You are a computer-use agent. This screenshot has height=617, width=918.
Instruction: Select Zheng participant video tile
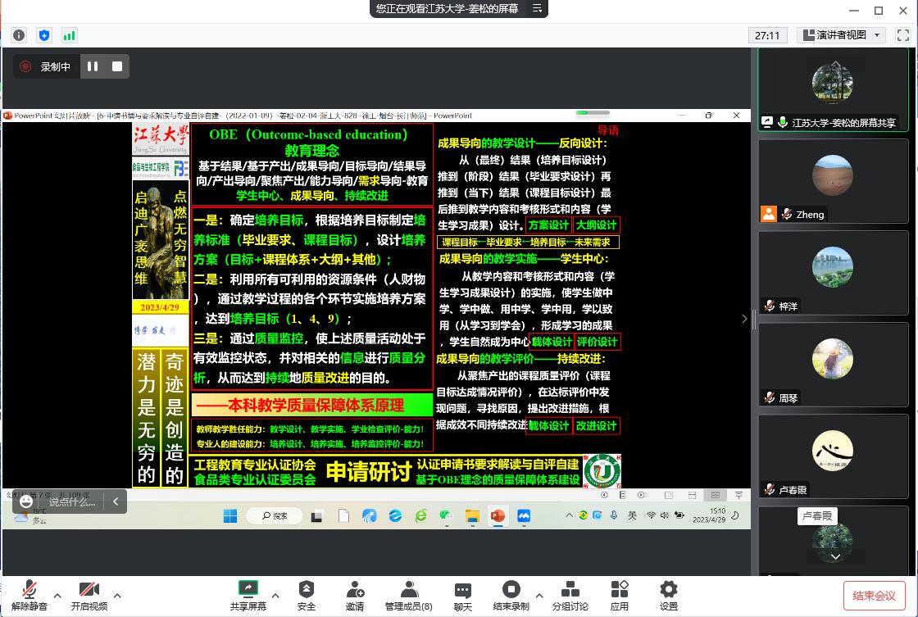click(x=833, y=181)
